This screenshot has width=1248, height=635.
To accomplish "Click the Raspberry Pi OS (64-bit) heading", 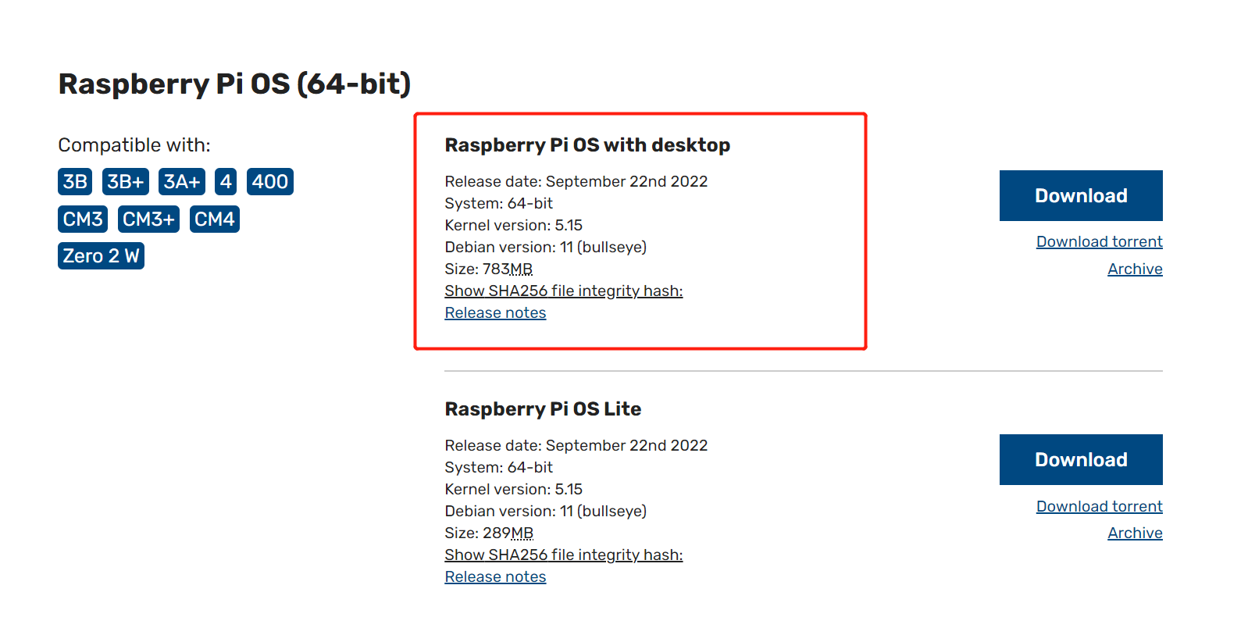I will coord(234,84).
